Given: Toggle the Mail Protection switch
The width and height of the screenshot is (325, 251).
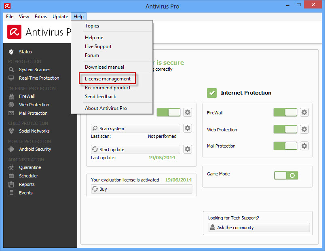Looking at the screenshot, I should point(285,146).
